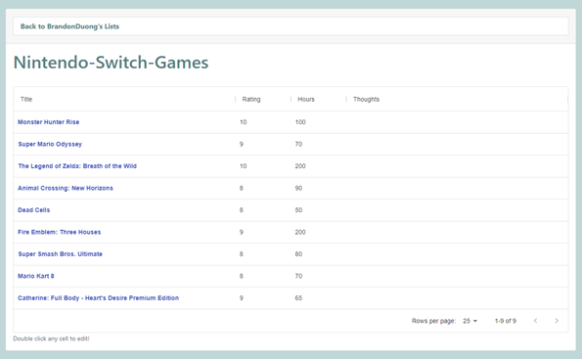
Task: Select hours value 50 for Dead Cells
Action: pos(298,210)
